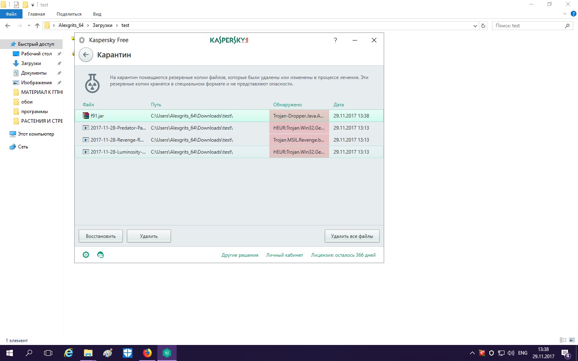Open the Другие решения link
The width and height of the screenshot is (578, 361).
[x=240, y=255]
